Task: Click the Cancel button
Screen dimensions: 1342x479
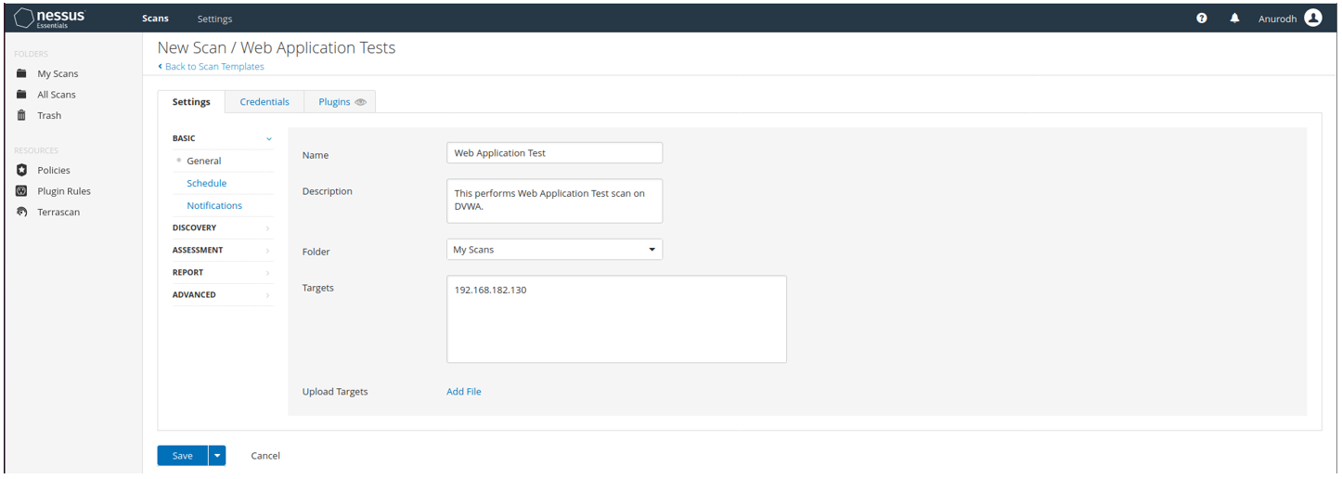Action: coord(265,456)
